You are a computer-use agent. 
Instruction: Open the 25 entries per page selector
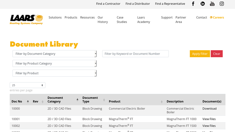(x=28, y=85)
